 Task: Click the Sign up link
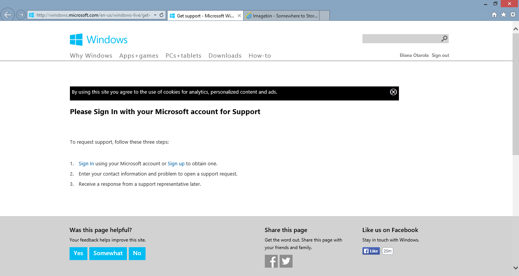(x=176, y=164)
